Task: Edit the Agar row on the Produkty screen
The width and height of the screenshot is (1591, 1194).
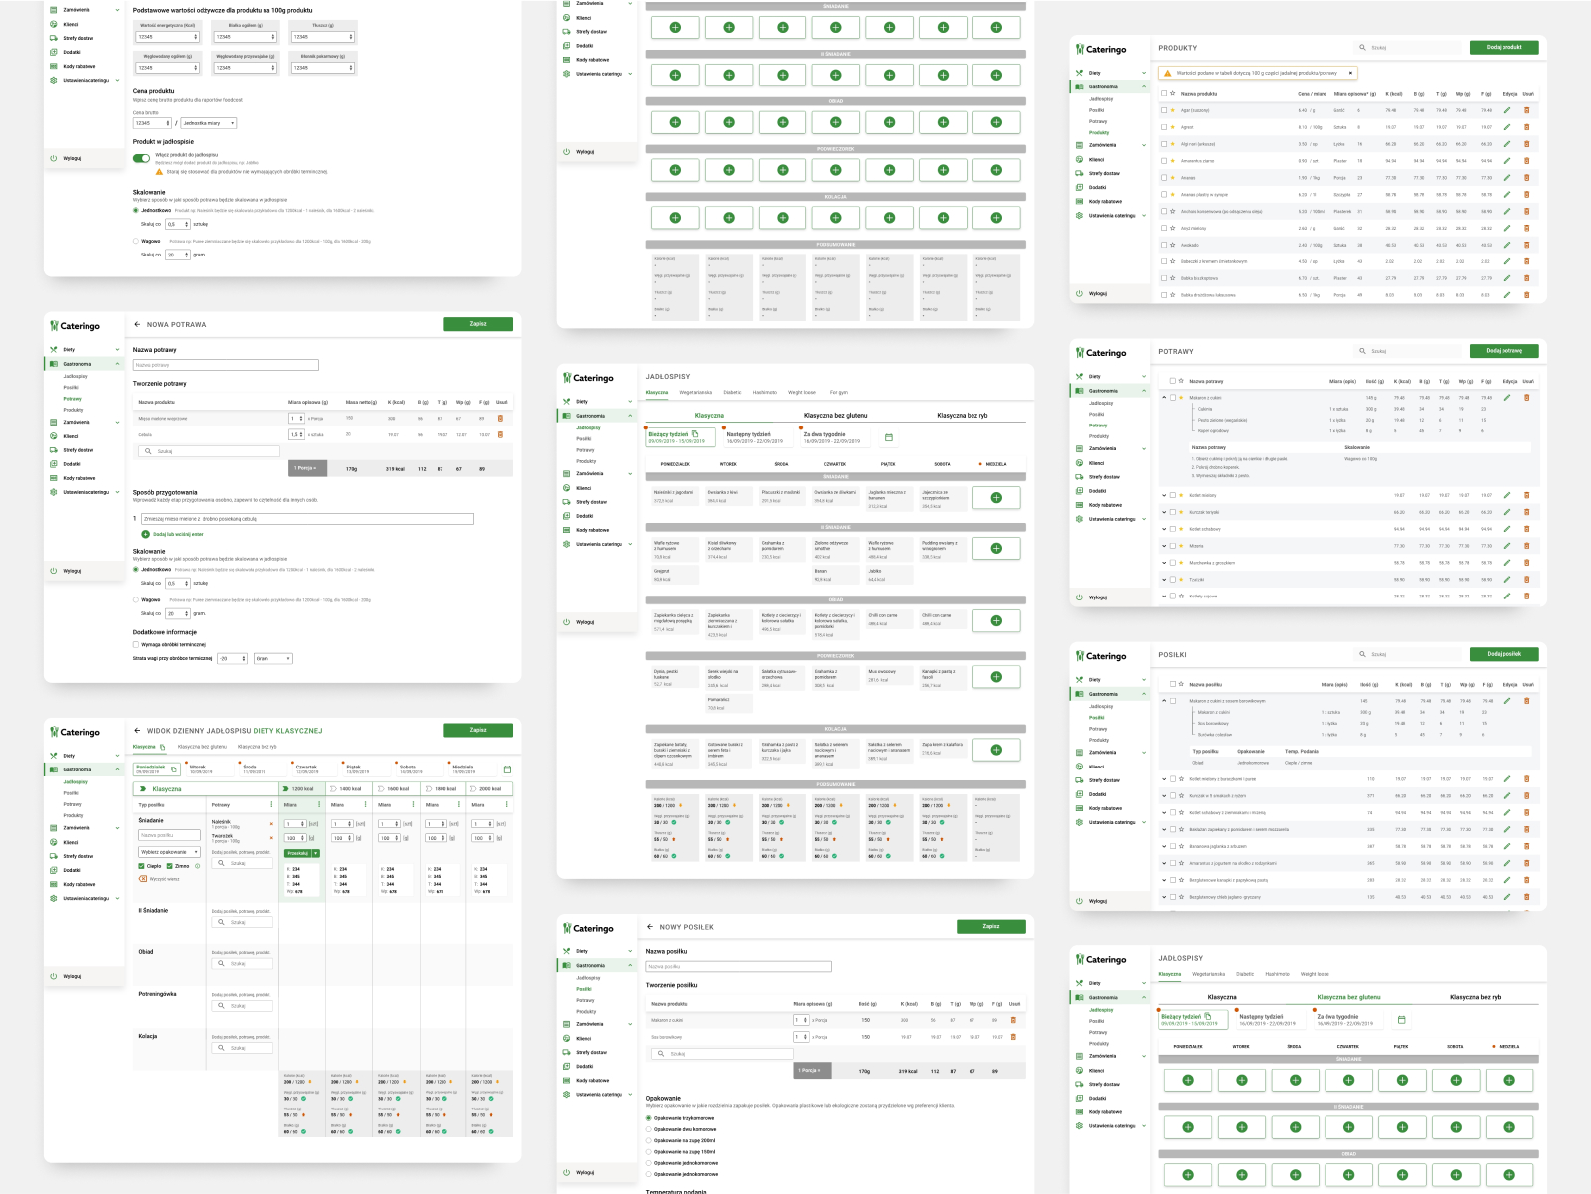Action: (x=1507, y=110)
